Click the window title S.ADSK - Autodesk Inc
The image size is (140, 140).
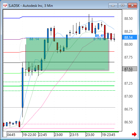click(31, 6)
